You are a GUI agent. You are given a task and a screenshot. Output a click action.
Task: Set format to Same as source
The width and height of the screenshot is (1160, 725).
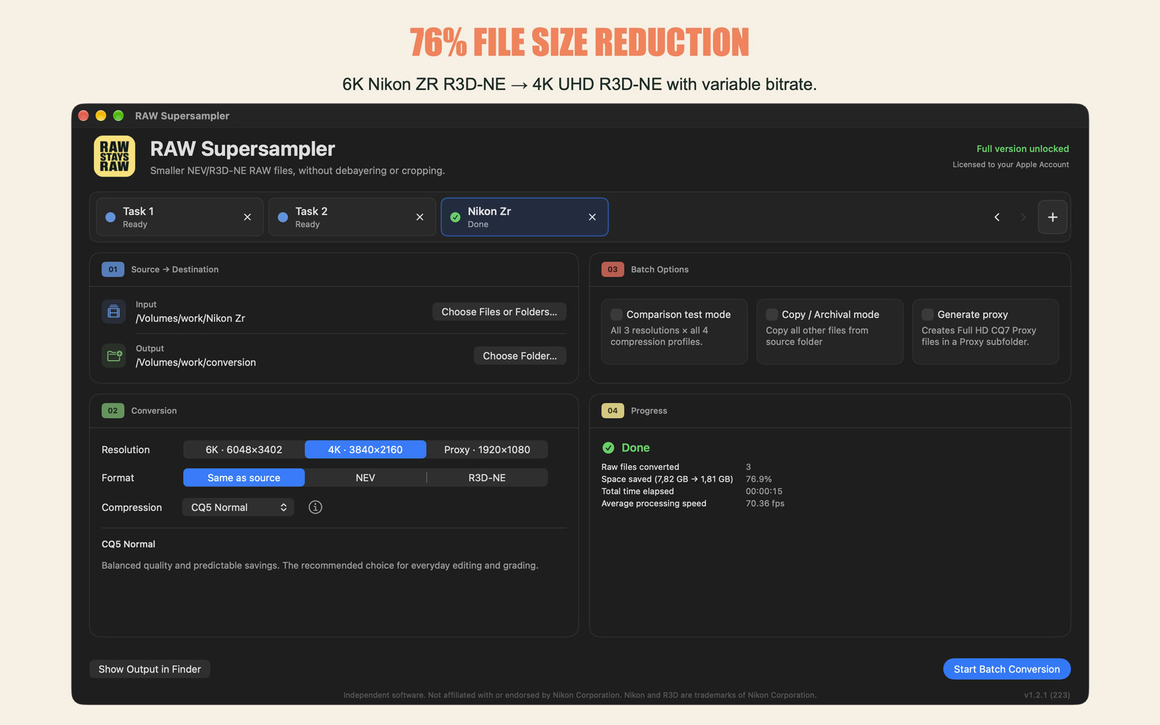[244, 478]
